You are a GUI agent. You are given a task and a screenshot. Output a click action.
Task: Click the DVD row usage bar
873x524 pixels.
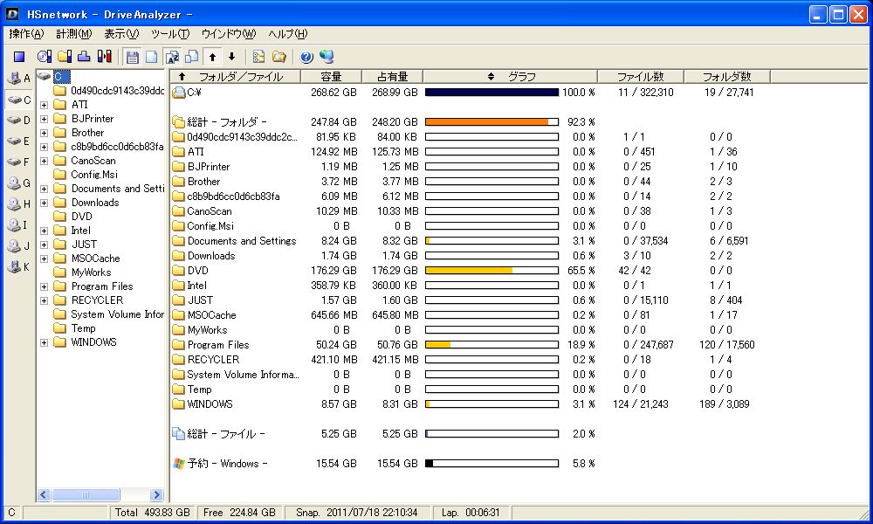pyautogui.click(x=491, y=271)
